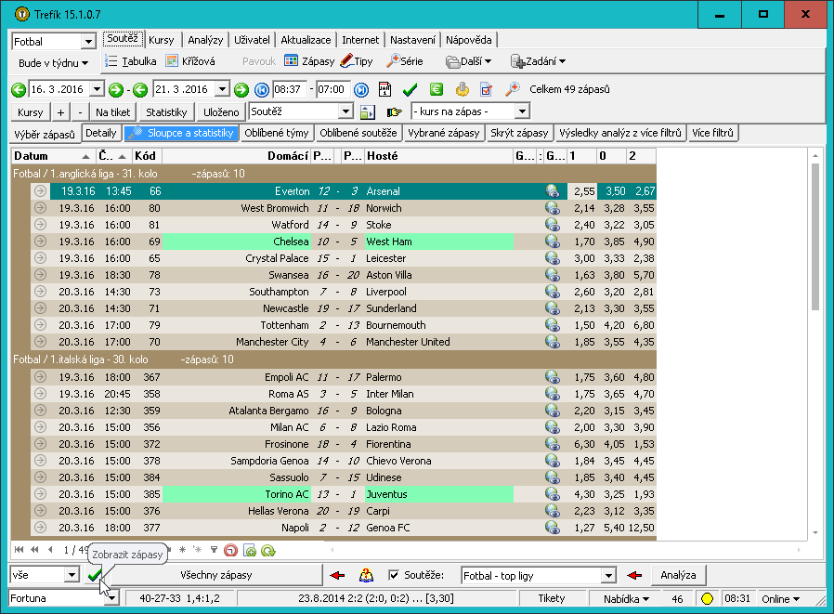Viewport: 834px width, 614px height.
Task: Click the Analýza button
Action: [x=678, y=575]
